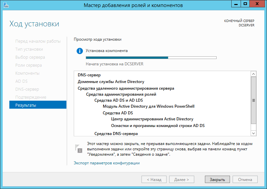Viewport: 267px width, 189px height.
Task: Click the Начата установка на DCSERVER status text
Action: click(x=114, y=64)
